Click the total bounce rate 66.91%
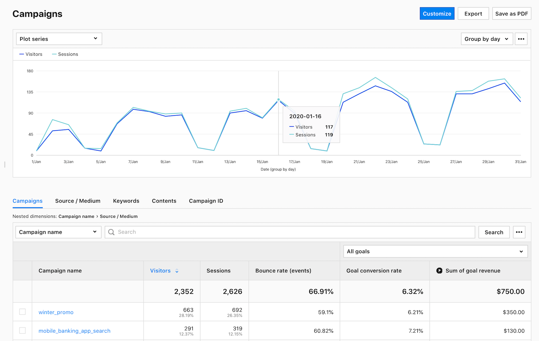The width and height of the screenshot is (539, 341). click(321, 291)
